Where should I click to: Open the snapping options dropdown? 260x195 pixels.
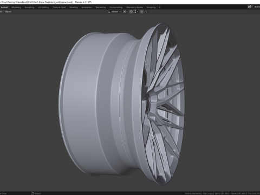coord(136,12)
